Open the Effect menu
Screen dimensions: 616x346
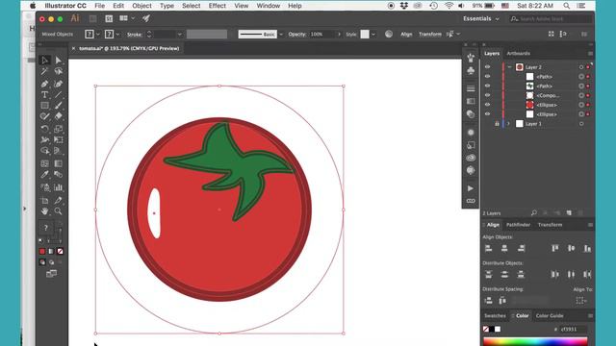217,6
